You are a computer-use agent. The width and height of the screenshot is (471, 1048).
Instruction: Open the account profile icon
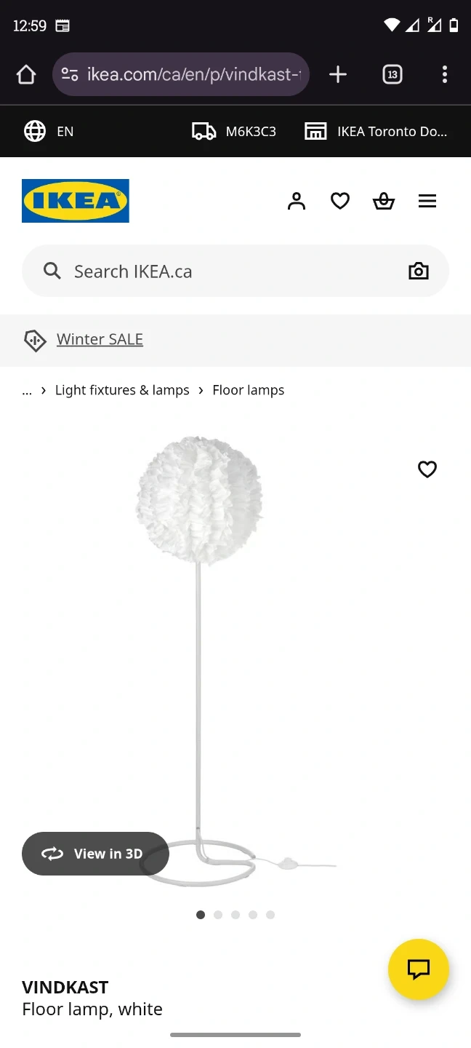tap(297, 201)
